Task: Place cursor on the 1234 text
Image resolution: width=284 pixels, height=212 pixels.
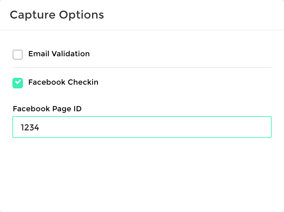Action: click(x=30, y=127)
